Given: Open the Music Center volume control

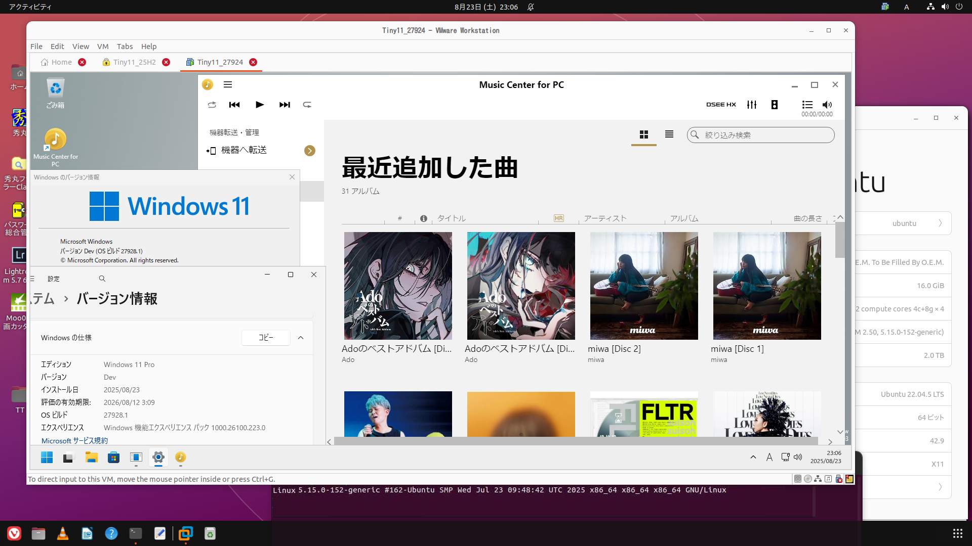Looking at the screenshot, I should (827, 105).
